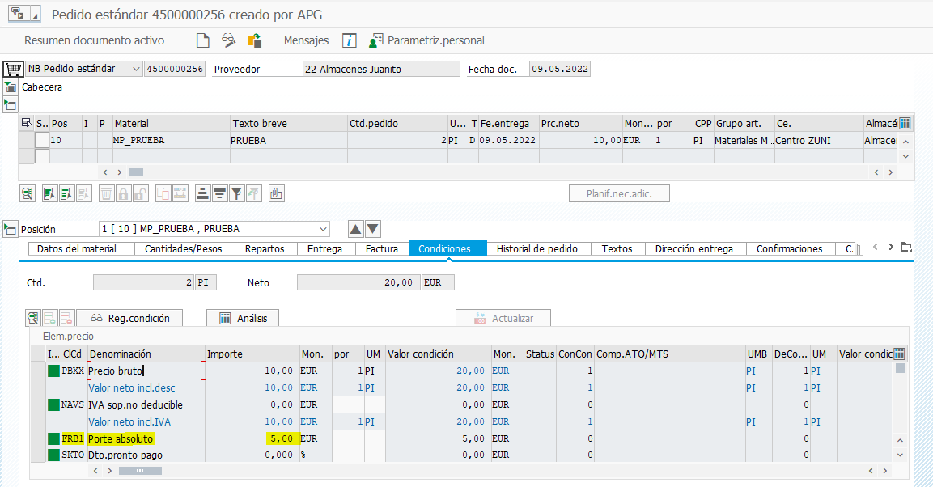Click the insert condition row icon
Viewport: 933px width, 487px height.
coord(50,318)
